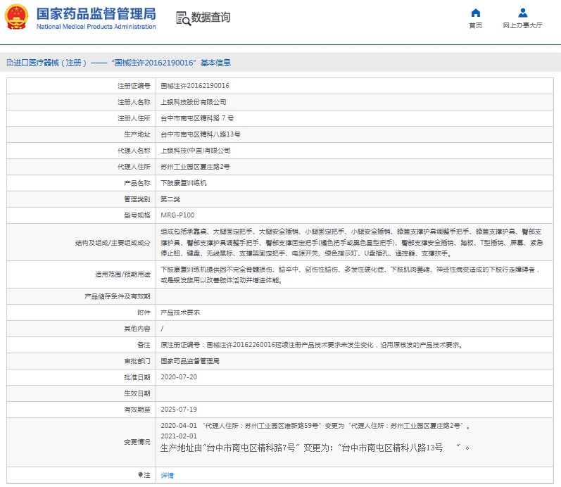This screenshot has width=561, height=487.
Task: Select 上银科技股份有限公司 registrant name
Action: pos(193,102)
